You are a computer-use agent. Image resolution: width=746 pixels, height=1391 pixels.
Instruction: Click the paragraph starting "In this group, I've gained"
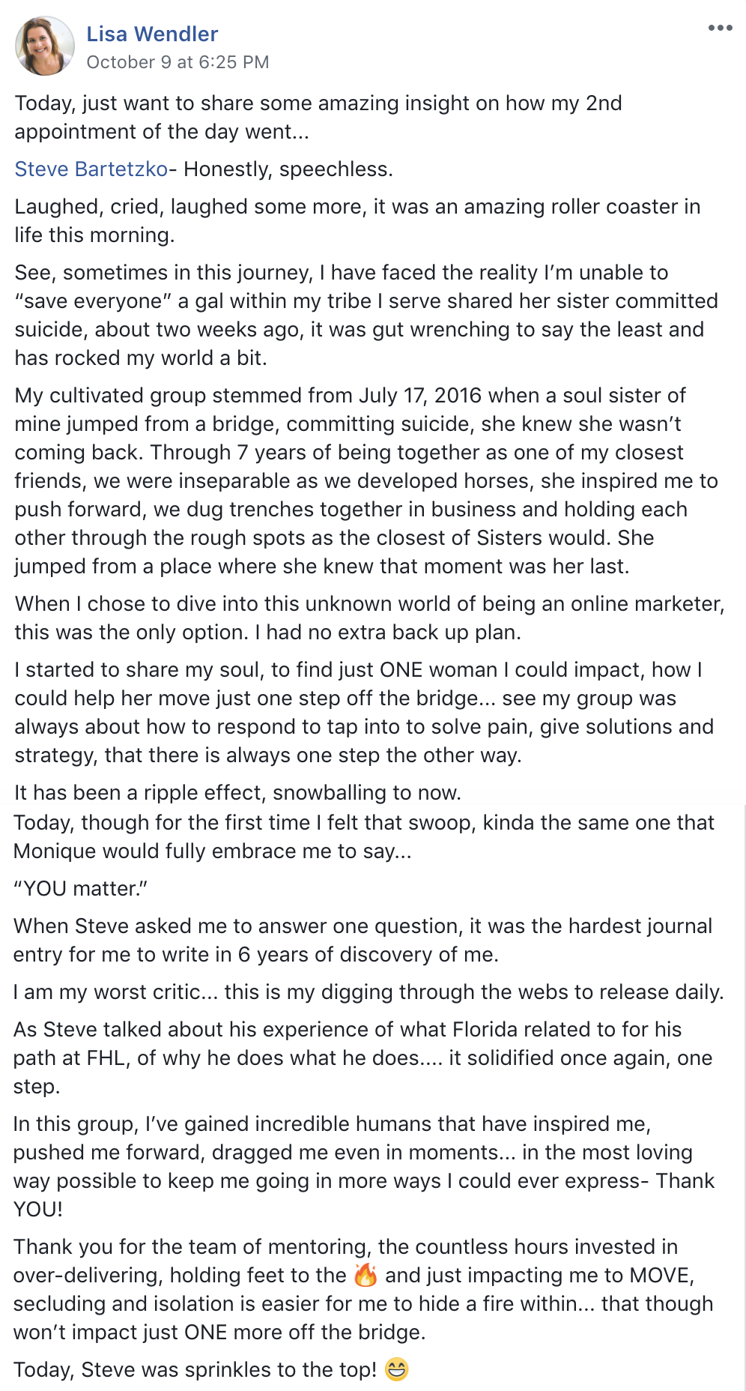pos(363,1166)
